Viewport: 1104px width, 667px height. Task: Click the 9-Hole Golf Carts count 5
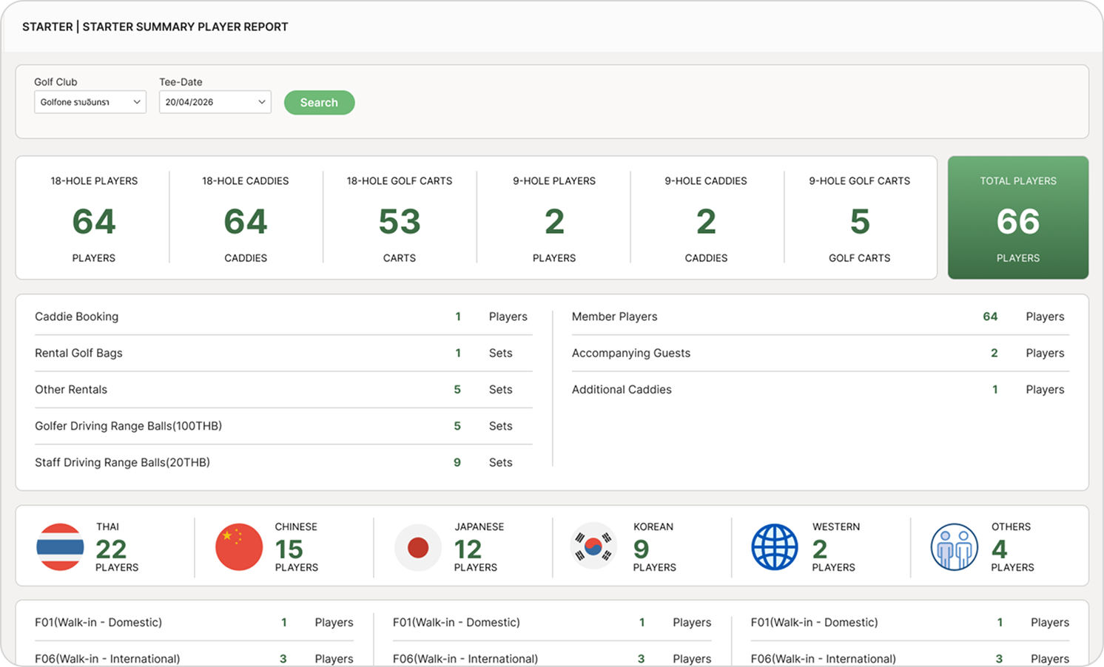pos(860,222)
